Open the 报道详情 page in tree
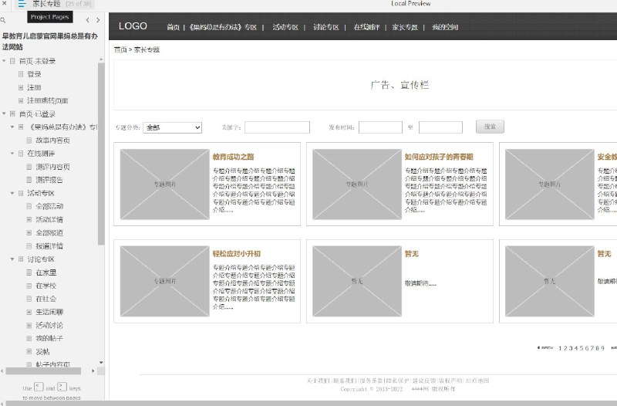 (x=49, y=246)
